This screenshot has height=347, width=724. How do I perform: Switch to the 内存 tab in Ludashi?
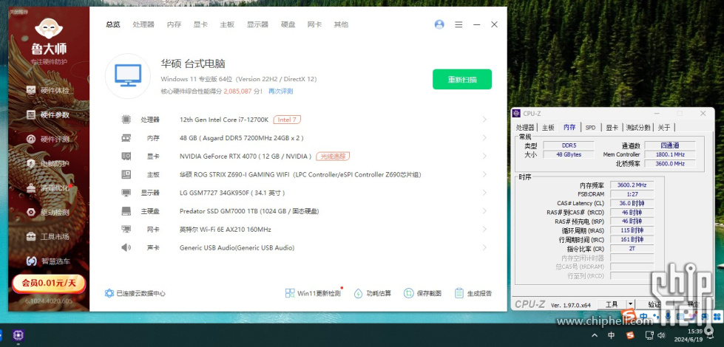pyautogui.click(x=174, y=24)
